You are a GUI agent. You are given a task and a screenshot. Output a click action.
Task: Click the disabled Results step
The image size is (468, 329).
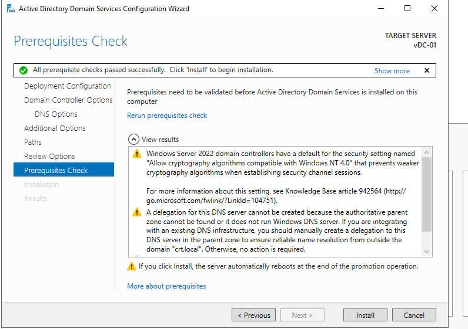(x=35, y=199)
